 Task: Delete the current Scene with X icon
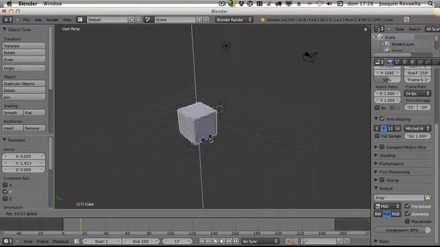tap(206, 20)
